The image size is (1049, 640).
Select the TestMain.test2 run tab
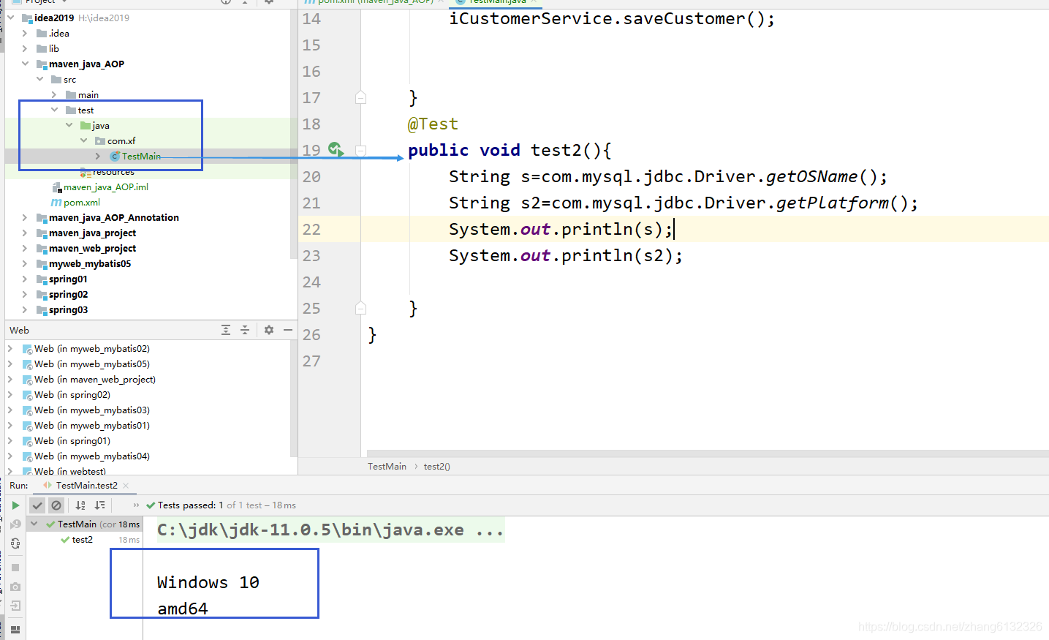point(86,486)
